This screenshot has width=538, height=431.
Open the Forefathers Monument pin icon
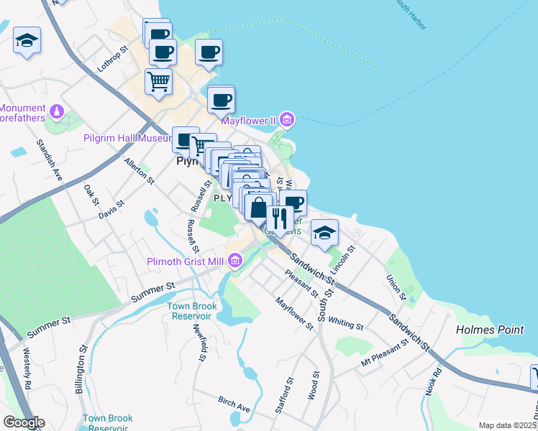click(57, 112)
